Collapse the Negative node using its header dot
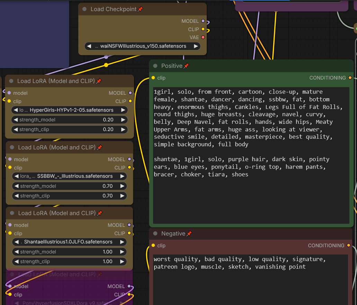Image resolution: width=357 pixels, height=305 pixels. [x=155, y=234]
